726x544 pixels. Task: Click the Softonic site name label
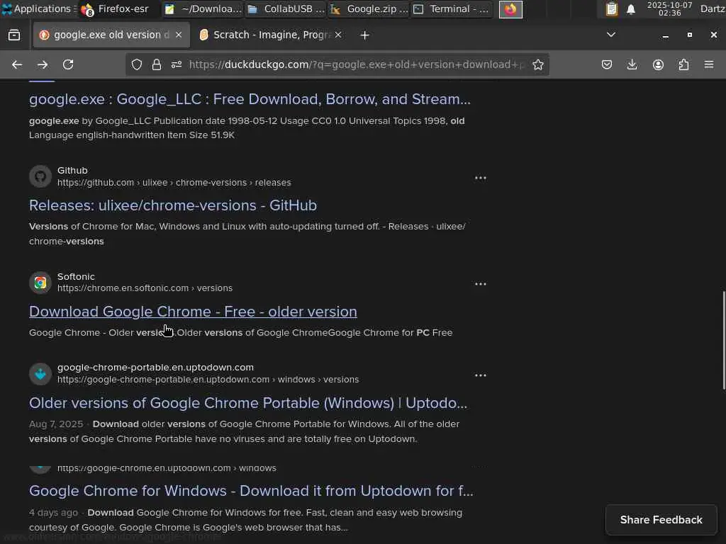[76, 277]
